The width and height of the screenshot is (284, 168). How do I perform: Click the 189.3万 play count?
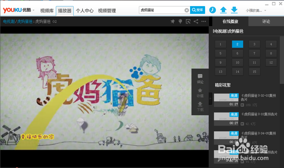tap(251, 105)
